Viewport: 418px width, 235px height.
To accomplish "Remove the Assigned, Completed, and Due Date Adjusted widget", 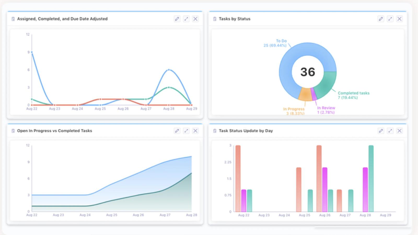I will [195, 19].
